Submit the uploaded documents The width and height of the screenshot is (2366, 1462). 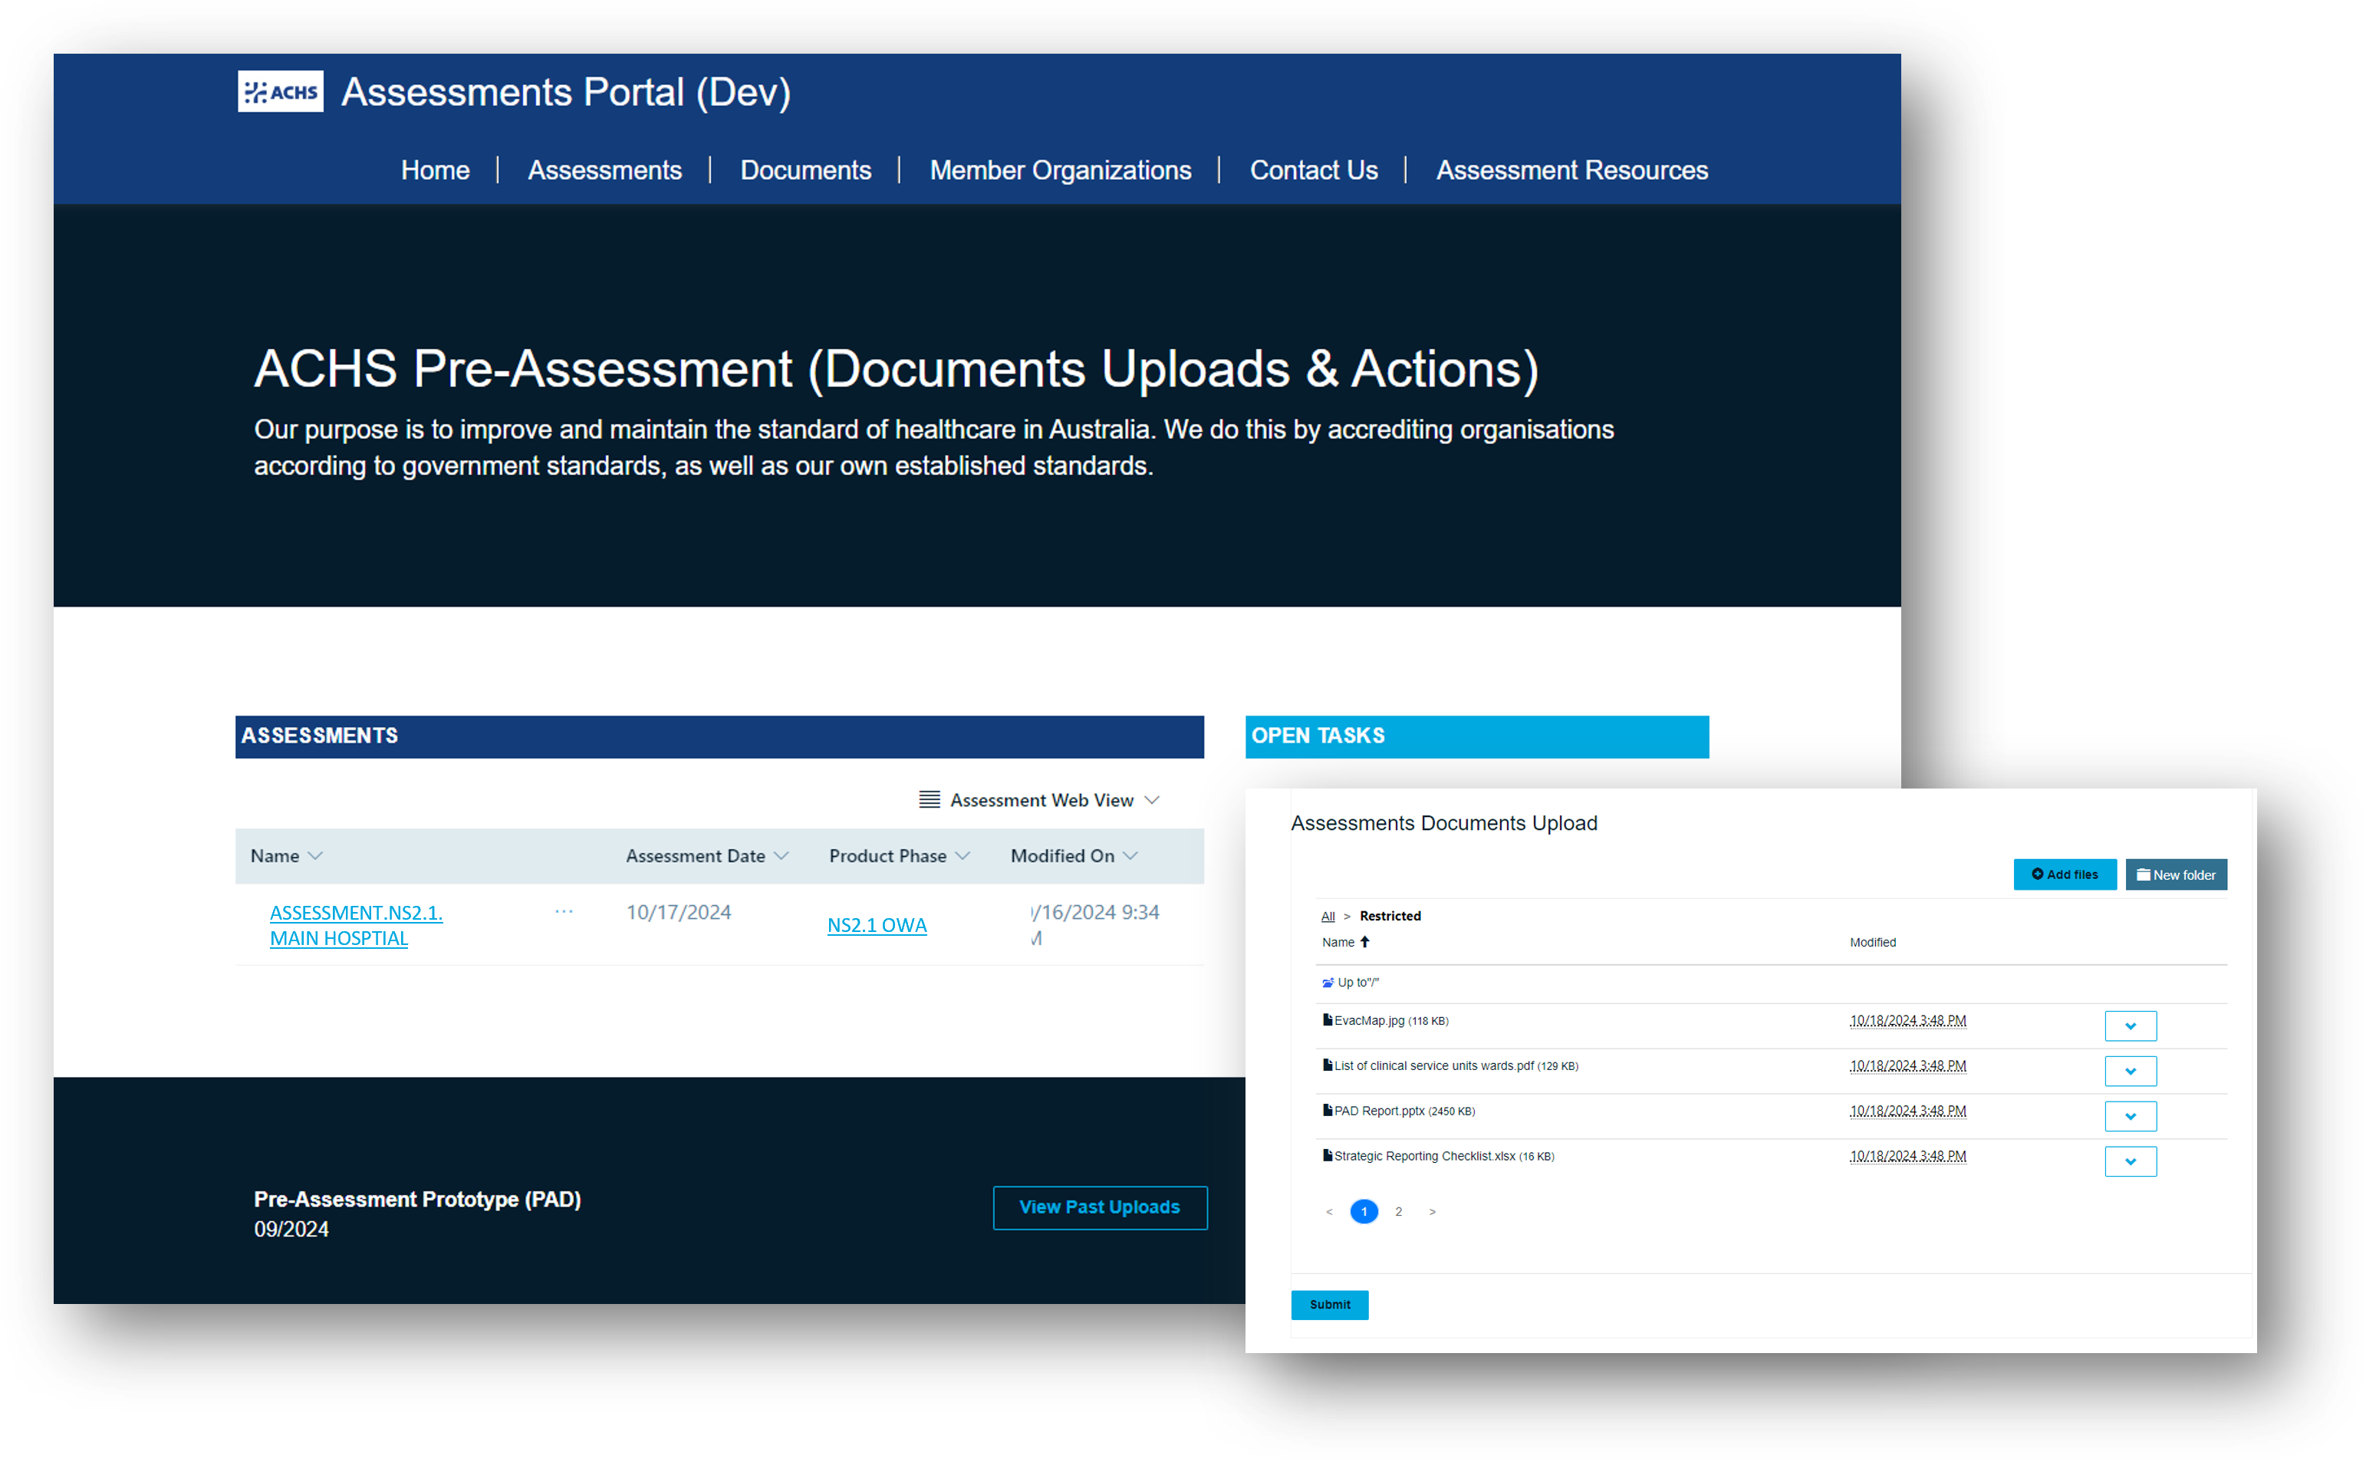(1329, 1305)
